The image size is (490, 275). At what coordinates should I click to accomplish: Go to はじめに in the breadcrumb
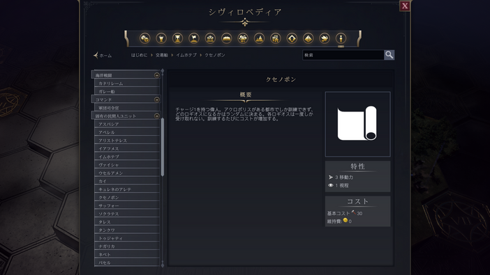click(139, 55)
